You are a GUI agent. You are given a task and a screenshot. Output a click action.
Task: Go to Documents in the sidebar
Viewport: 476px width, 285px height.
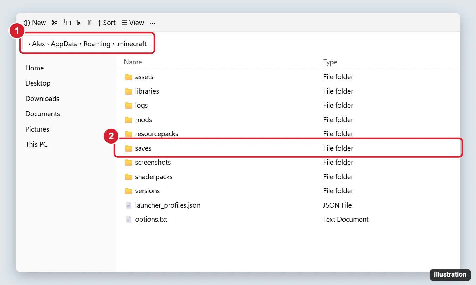click(43, 114)
